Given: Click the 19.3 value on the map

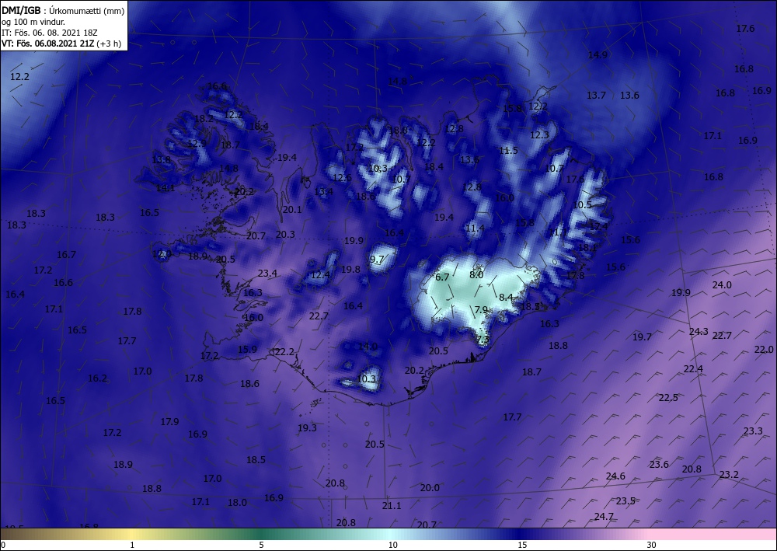Looking at the screenshot, I should 307,427.
